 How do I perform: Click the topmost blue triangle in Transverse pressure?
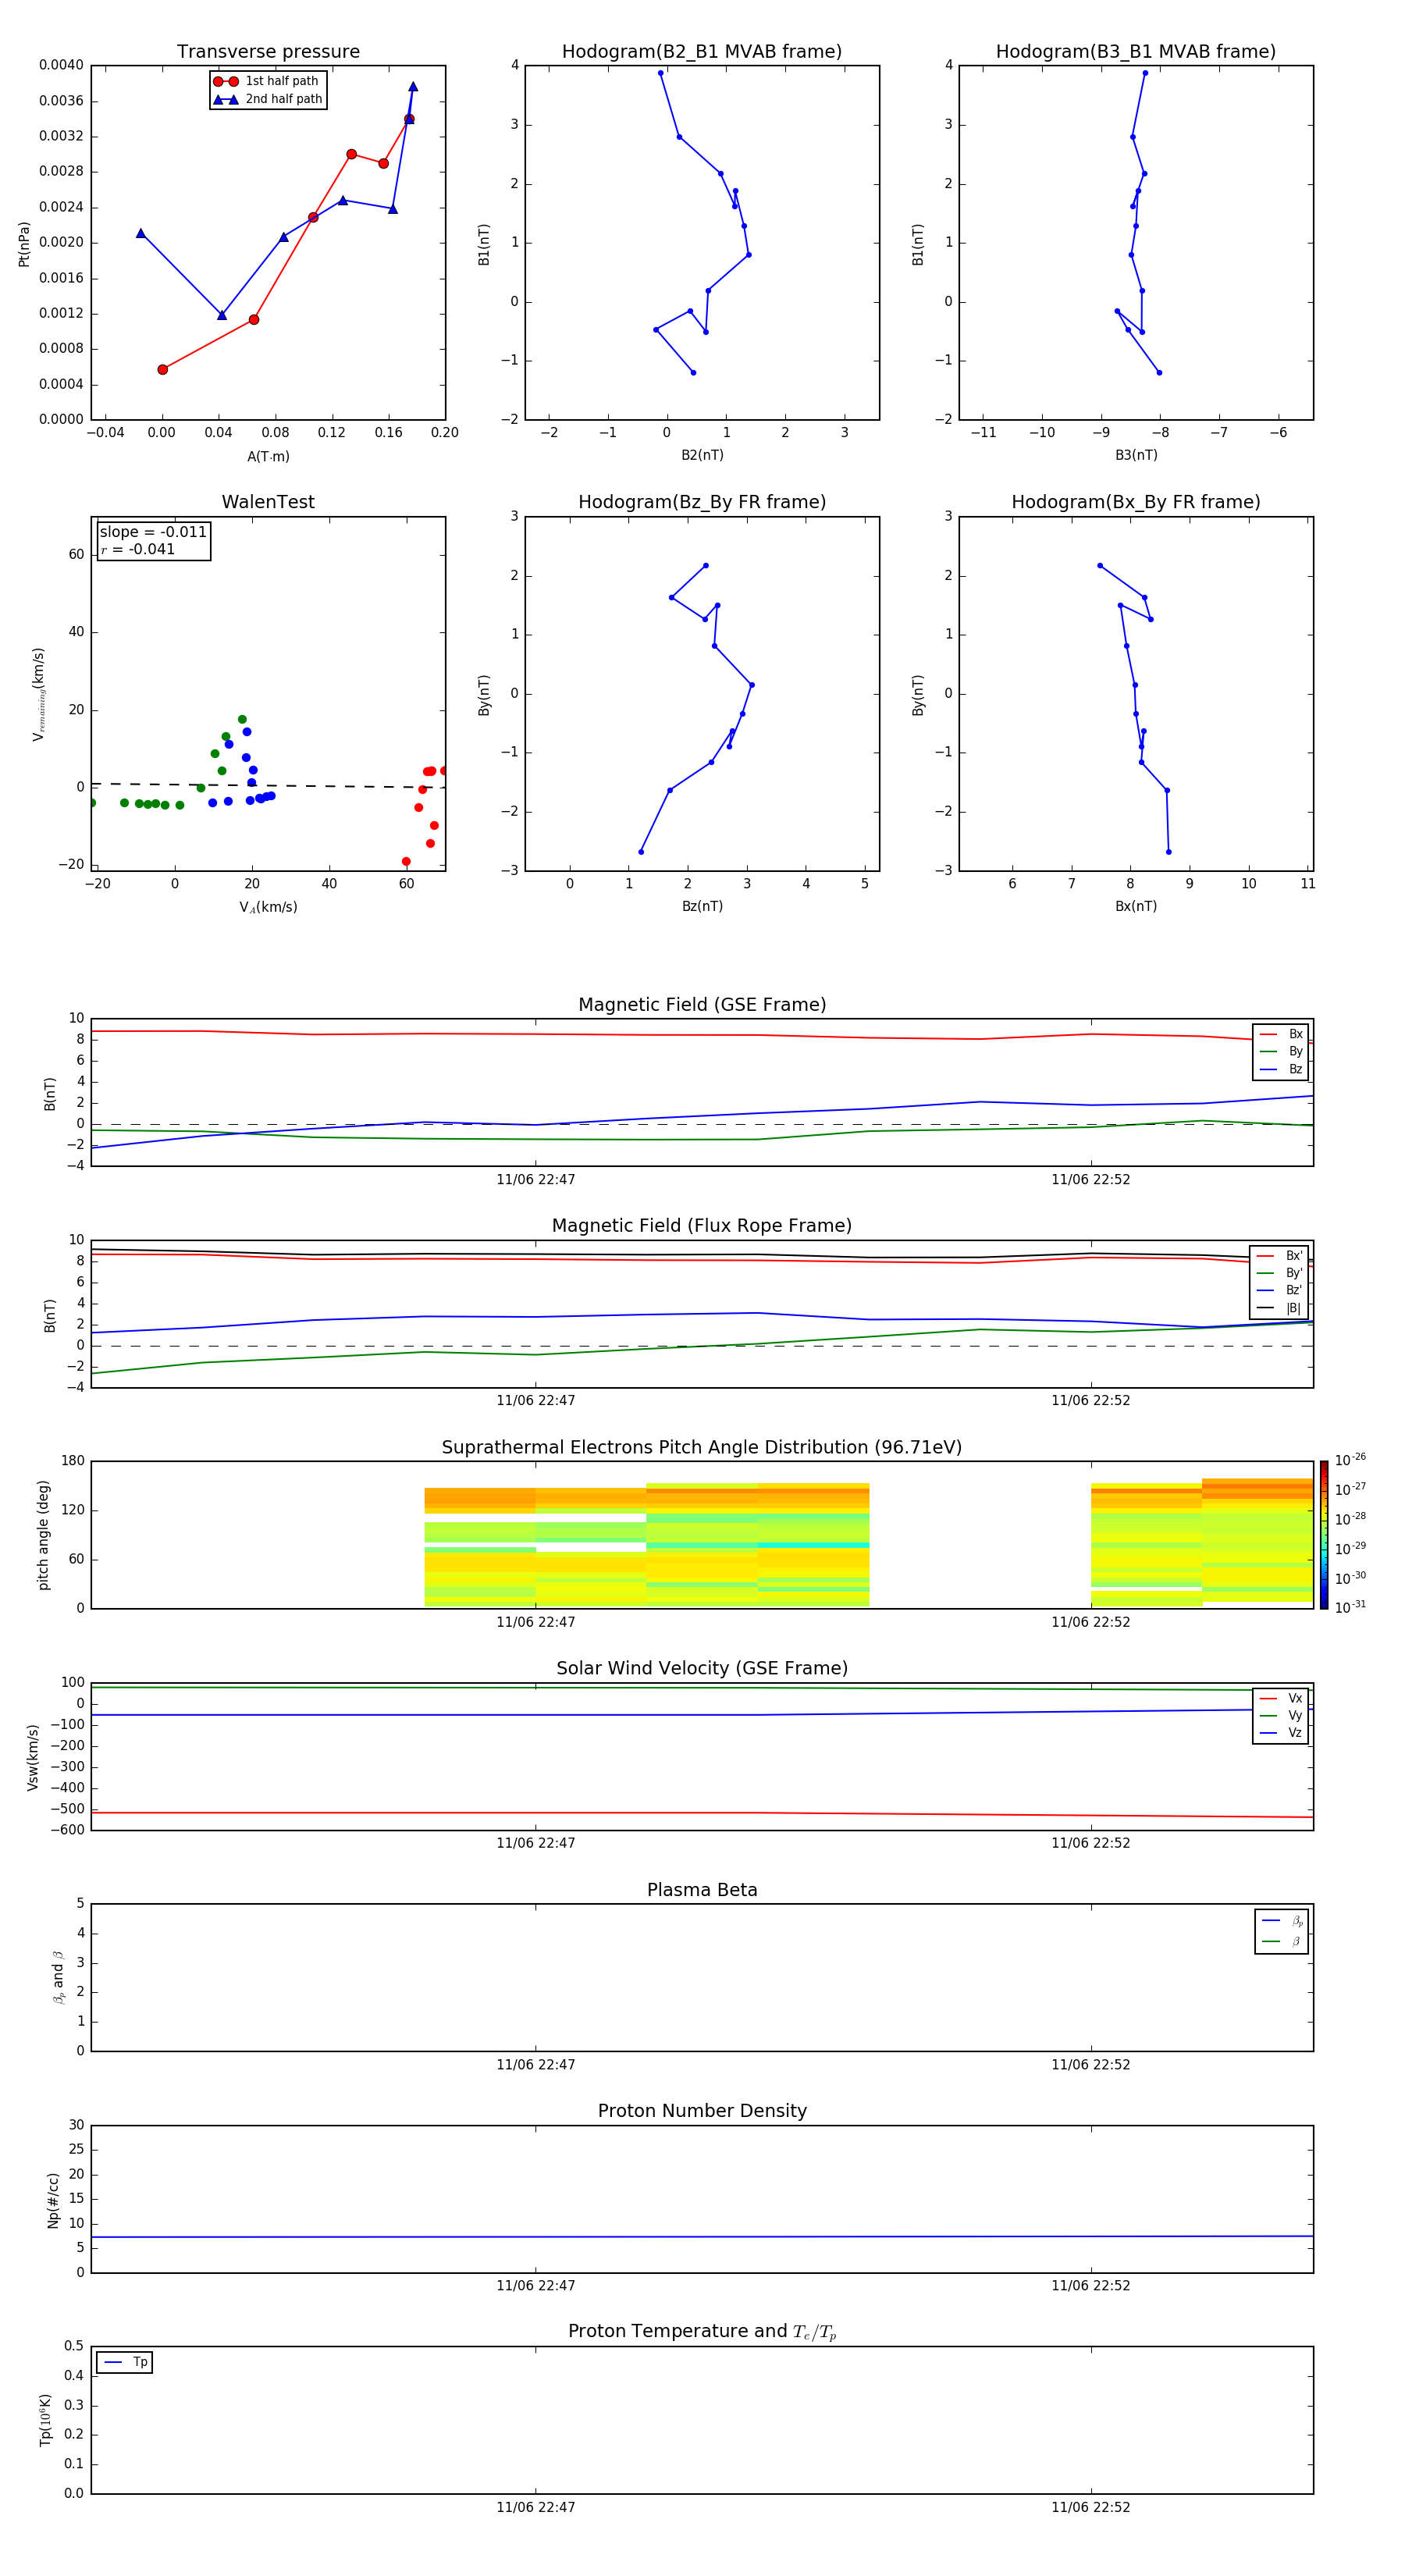(413, 87)
